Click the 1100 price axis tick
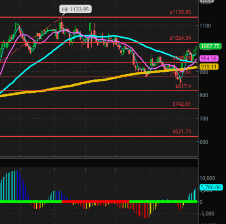 click(x=205, y=26)
